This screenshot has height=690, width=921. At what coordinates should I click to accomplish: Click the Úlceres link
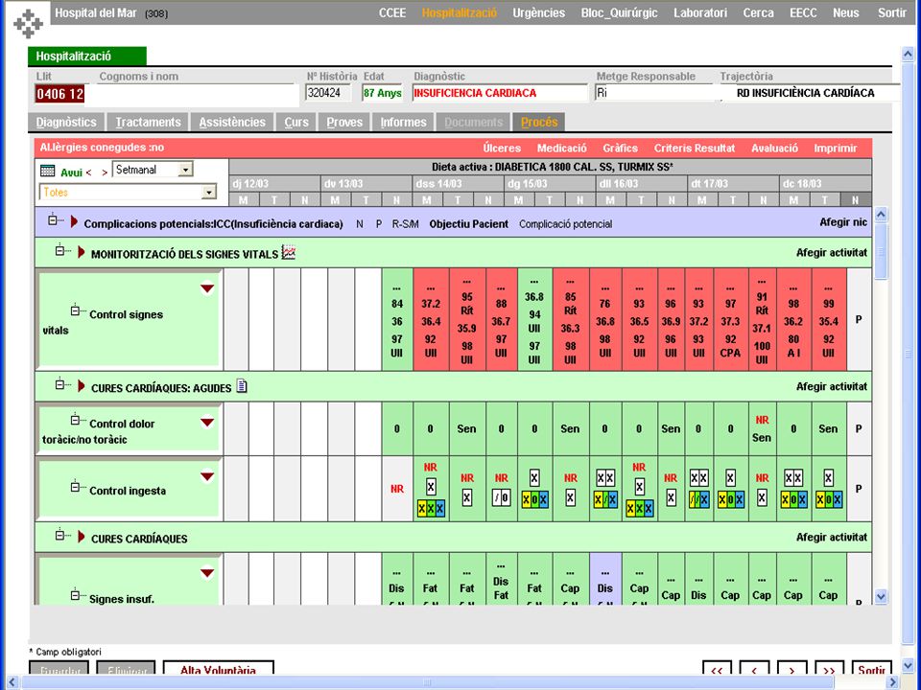pos(502,149)
